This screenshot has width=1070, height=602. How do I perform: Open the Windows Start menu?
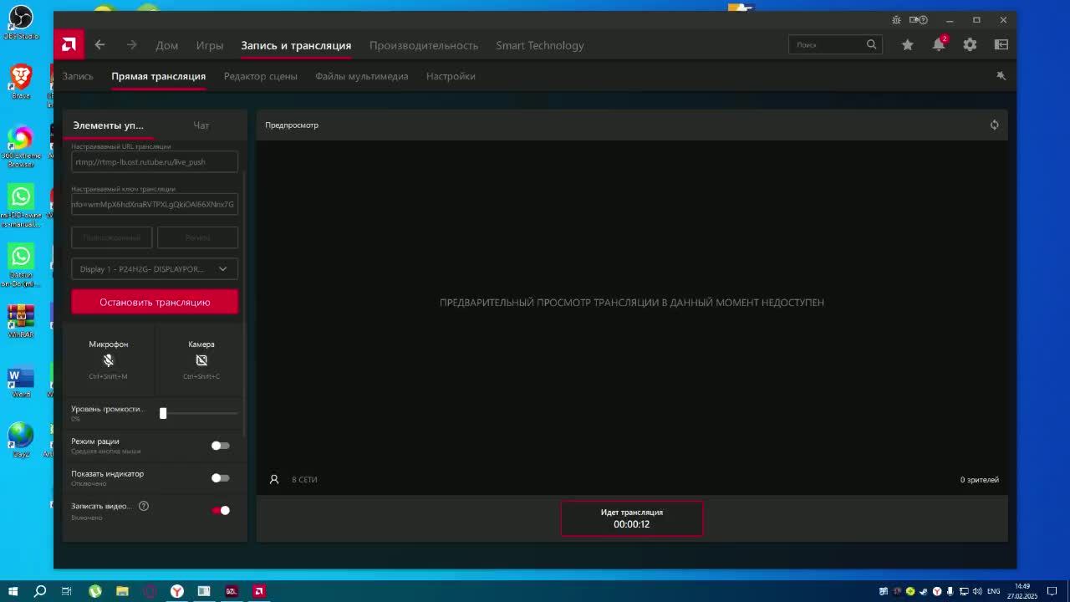click(x=13, y=591)
